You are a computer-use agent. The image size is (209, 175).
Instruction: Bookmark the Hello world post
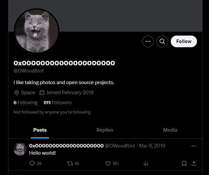(x=184, y=164)
